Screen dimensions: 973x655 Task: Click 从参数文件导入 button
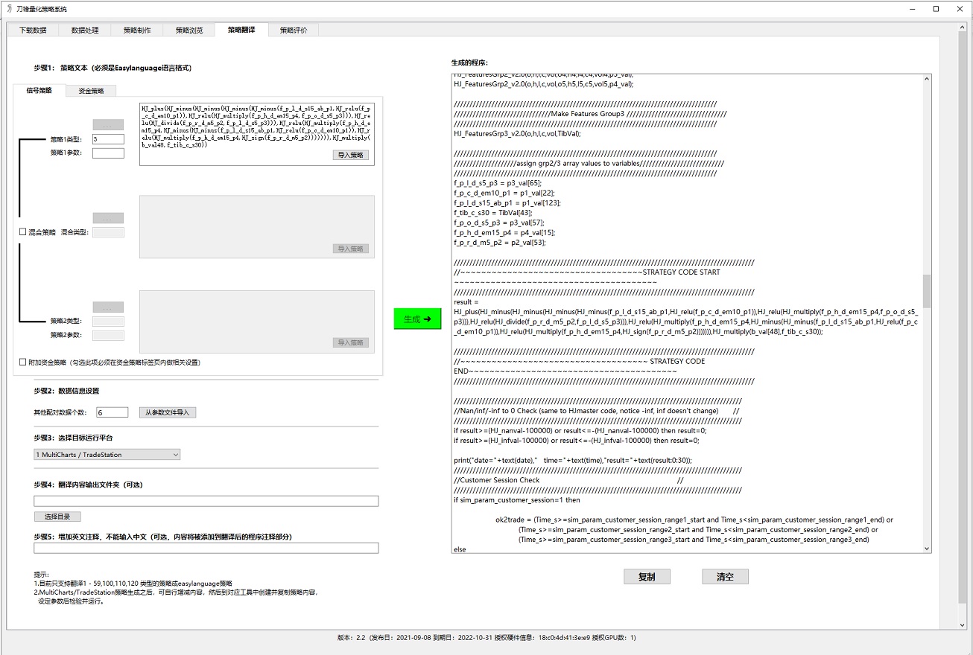tap(168, 412)
